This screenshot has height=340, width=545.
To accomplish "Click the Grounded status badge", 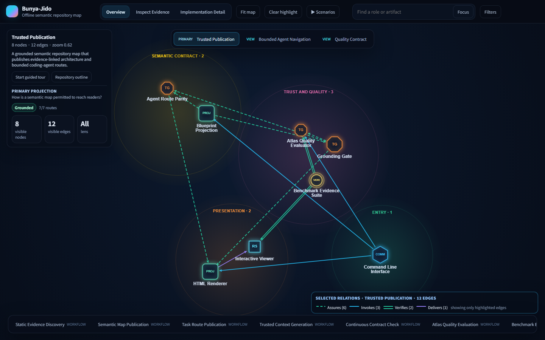I will [24, 108].
